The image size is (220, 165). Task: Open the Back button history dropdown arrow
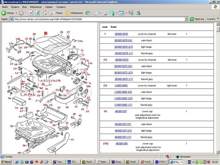pos(16,13)
